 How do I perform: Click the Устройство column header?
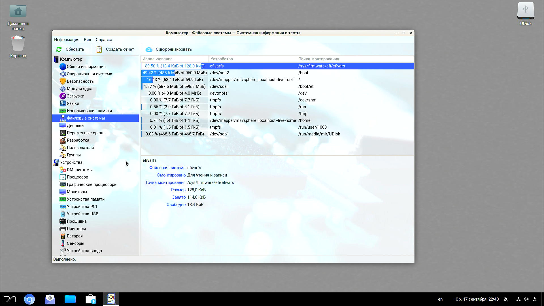tap(222, 59)
